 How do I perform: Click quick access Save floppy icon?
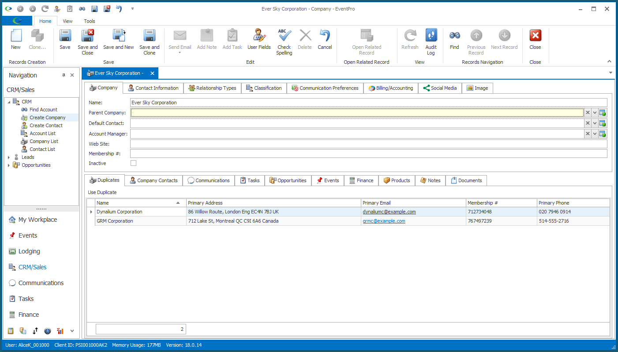94,9
